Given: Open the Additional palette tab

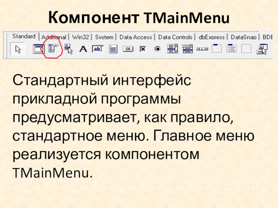Looking at the screenshot, I should (54, 37).
